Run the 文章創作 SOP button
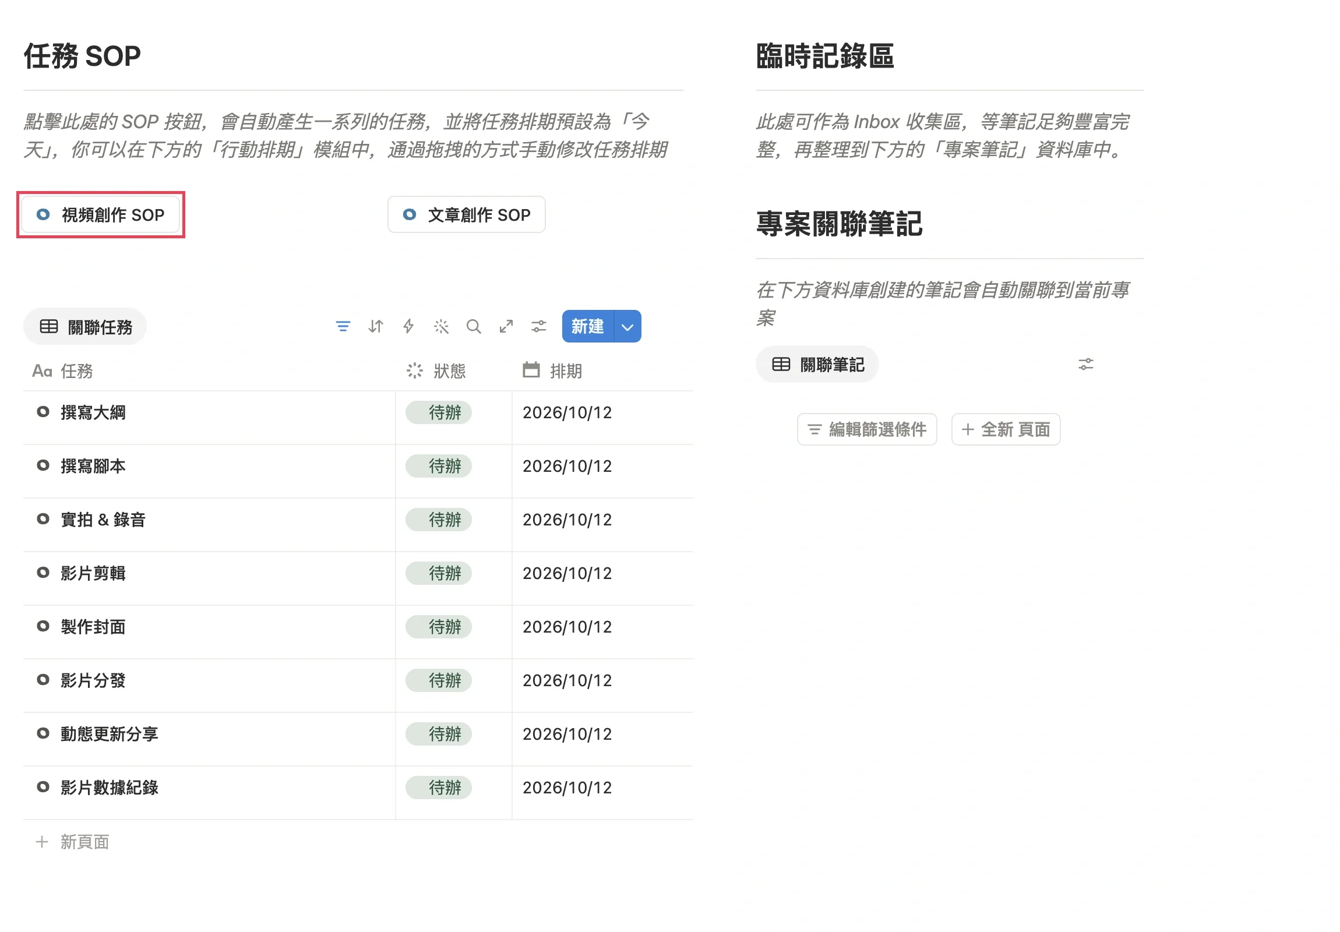 click(466, 215)
